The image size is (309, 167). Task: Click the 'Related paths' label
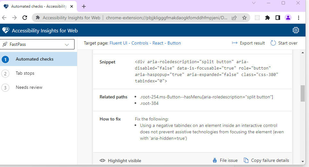pyautogui.click(x=113, y=97)
